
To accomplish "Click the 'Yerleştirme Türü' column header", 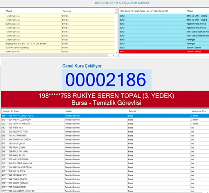I will coord(199,111).
